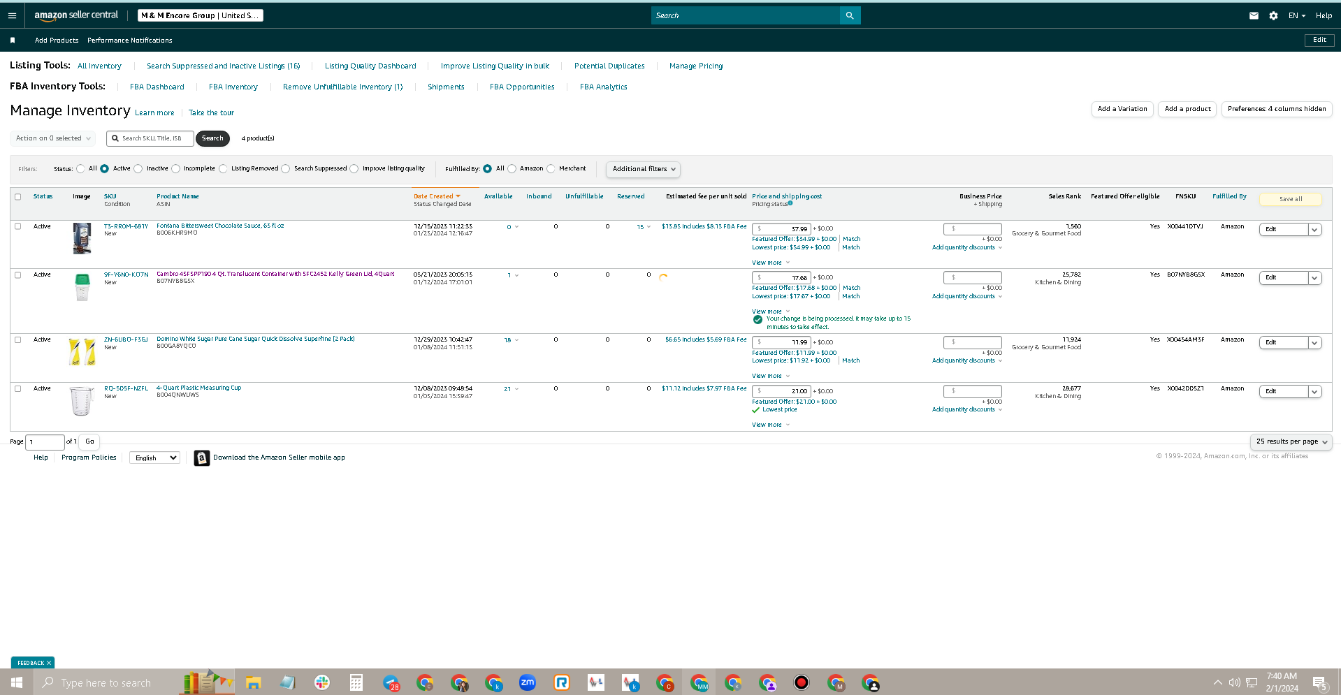Viewport: 1341px width, 695px height.
Task: Click the Amazon Seller Central logo
Action: point(76,15)
